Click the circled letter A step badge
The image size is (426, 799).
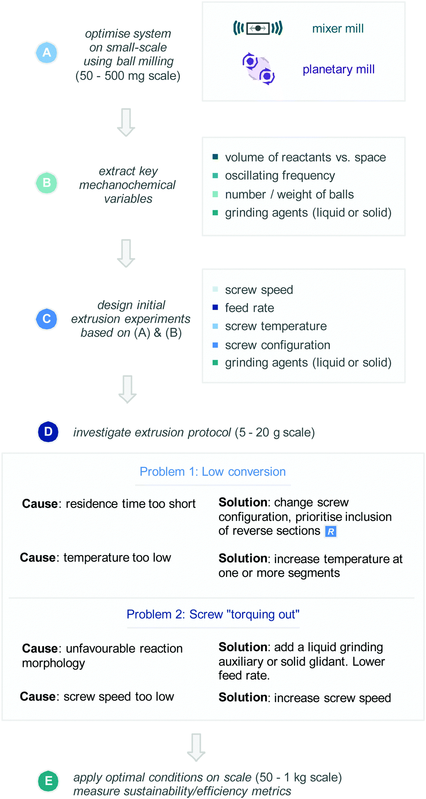(47, 53)
